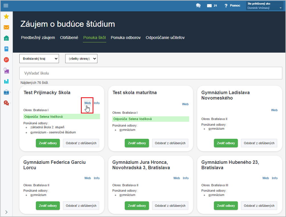Click Zvoliť odbory for Gymnázium Federica Garcíu Lorcu
This screenshot has height=217, width=286.
click(48, 206)
